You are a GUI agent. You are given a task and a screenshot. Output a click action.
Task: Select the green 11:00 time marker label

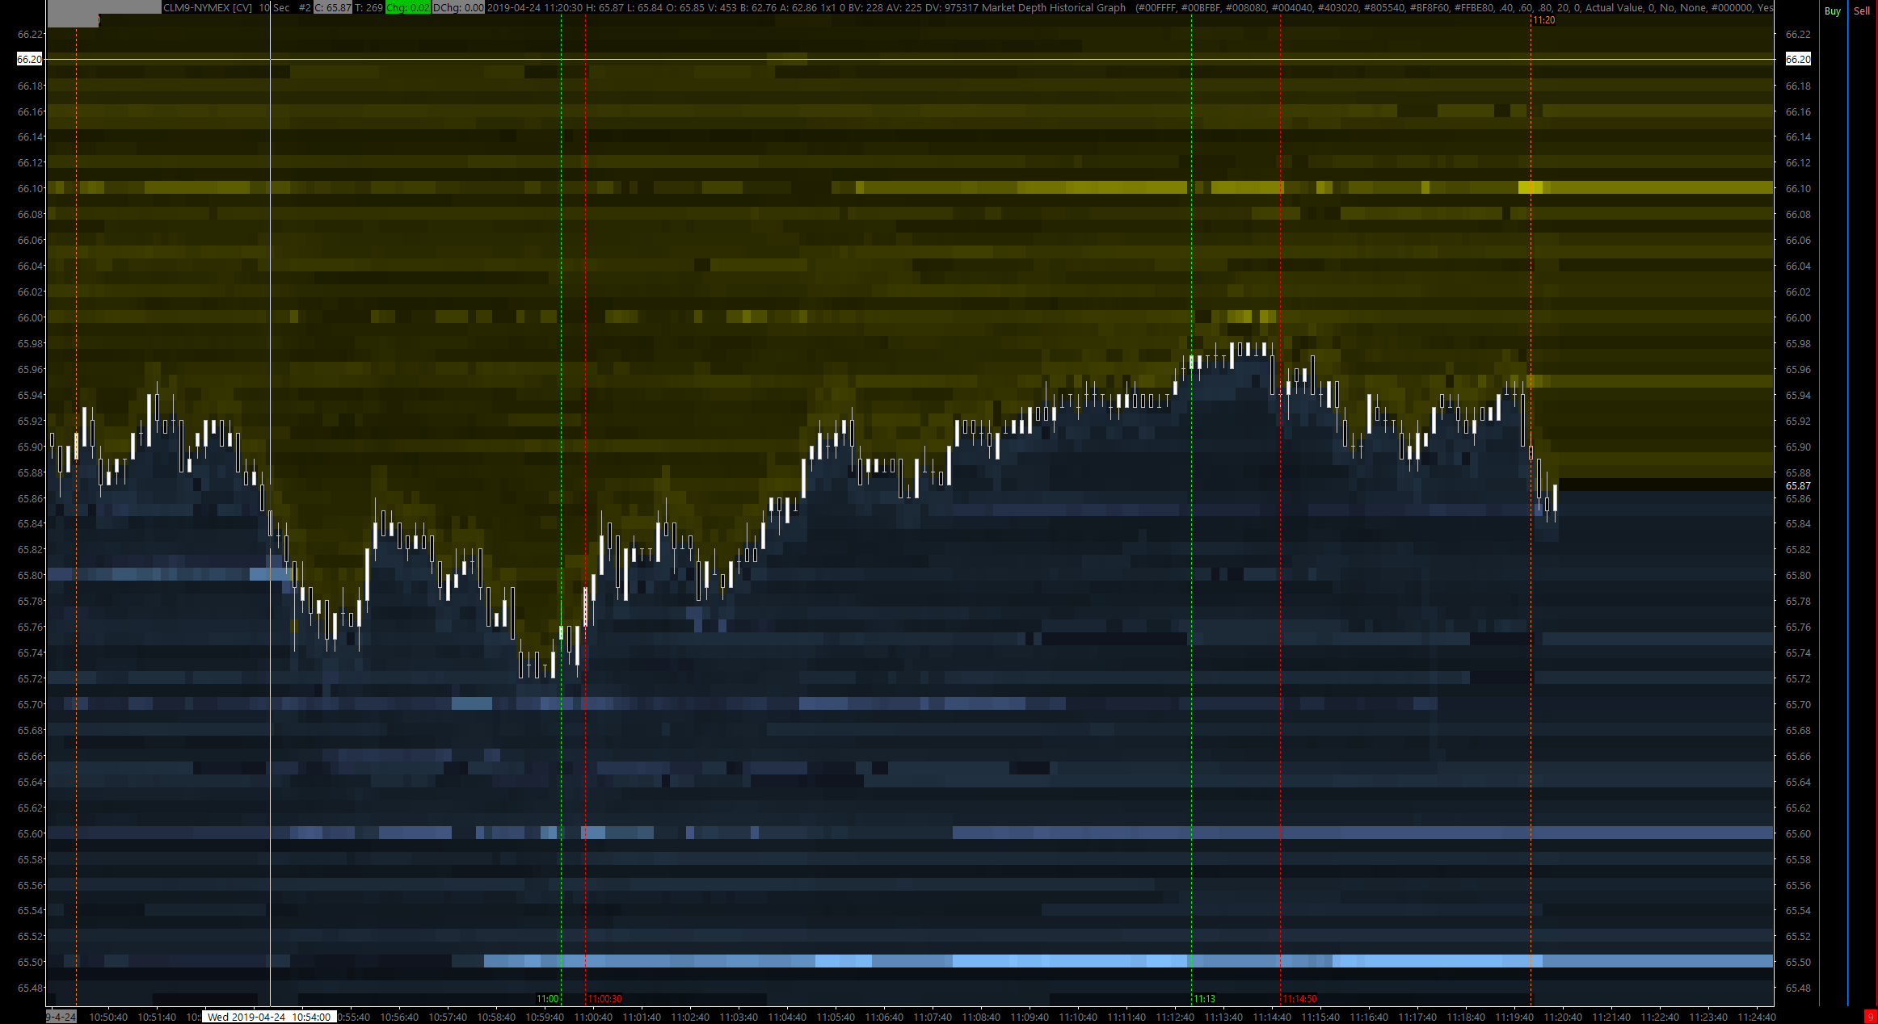point(547,999)
